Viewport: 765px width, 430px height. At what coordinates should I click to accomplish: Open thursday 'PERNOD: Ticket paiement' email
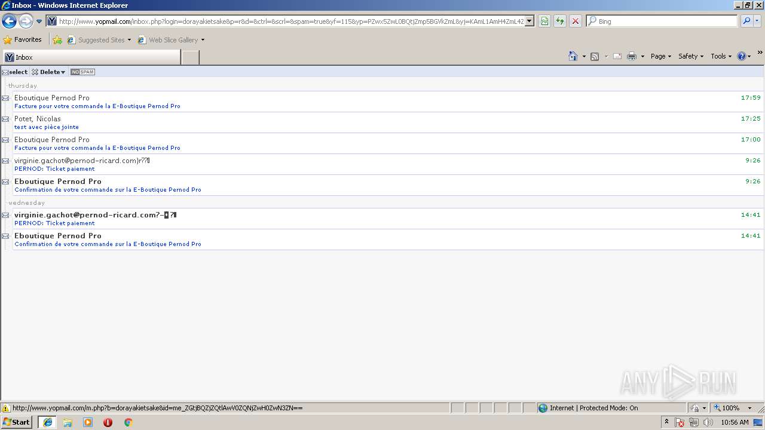(387, 164)
